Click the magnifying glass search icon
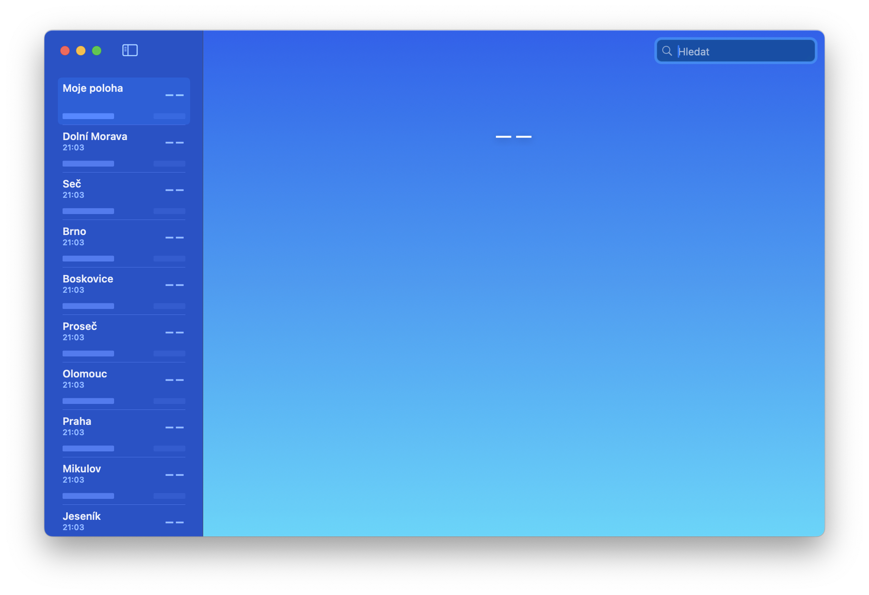 667,51
